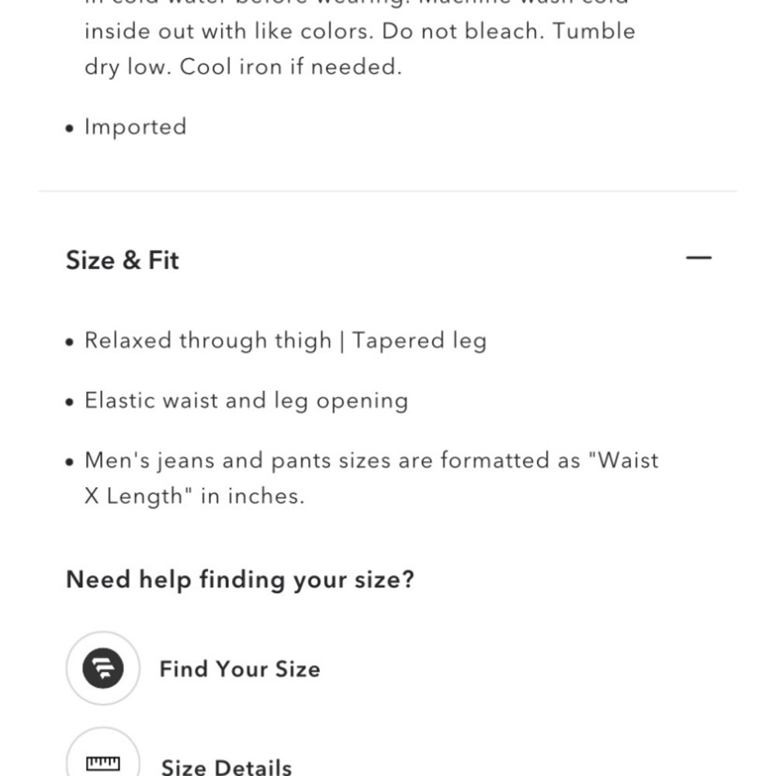Click the 'Need help finding your size?' heading
This screenshot has width=776, height=776.
[x=240, y=580]
